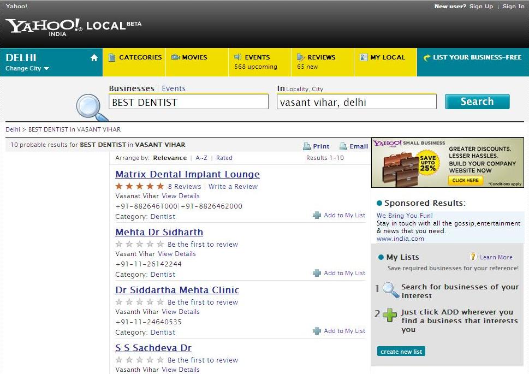Click the Yahoo Local India logo
This screenshot has width=529, height=374.
click(74, 27)
